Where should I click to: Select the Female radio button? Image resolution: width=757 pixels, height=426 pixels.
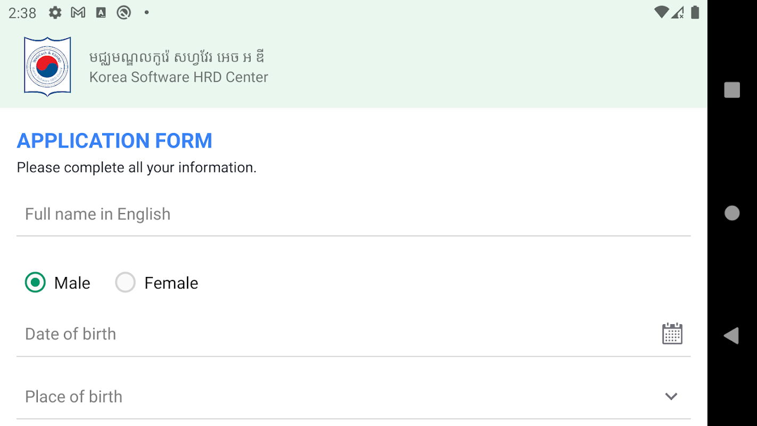click(126, 283)
